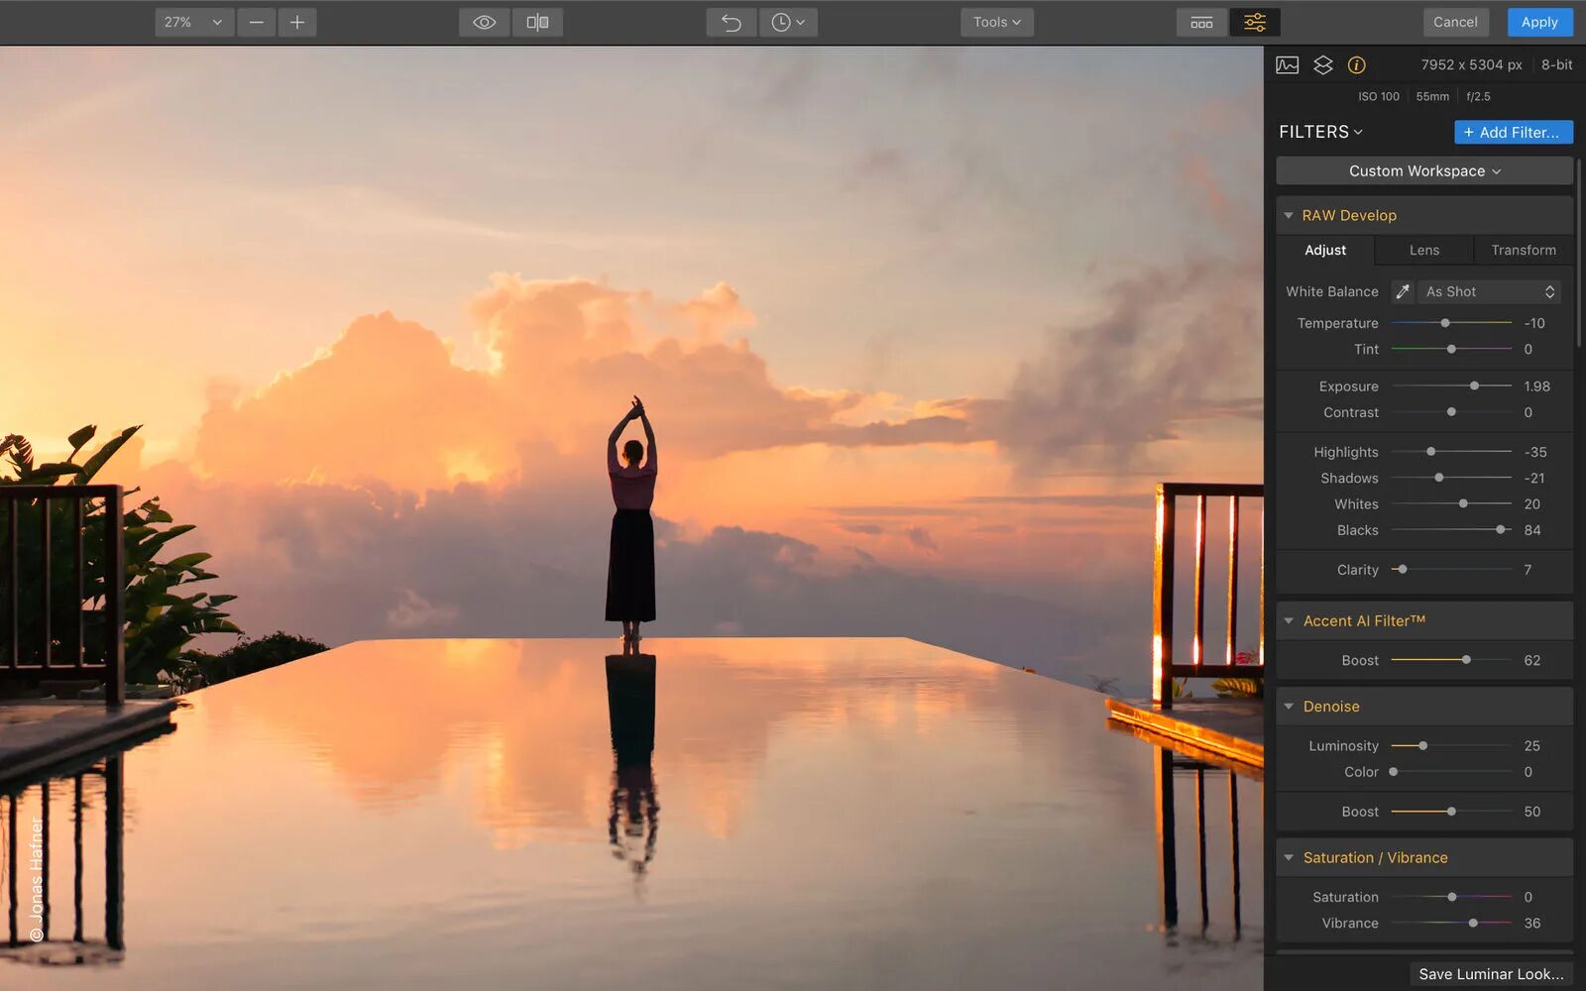Screen dimensions: 1586x991
Task: Click the Apply button
Action: tap(1539, 22)
